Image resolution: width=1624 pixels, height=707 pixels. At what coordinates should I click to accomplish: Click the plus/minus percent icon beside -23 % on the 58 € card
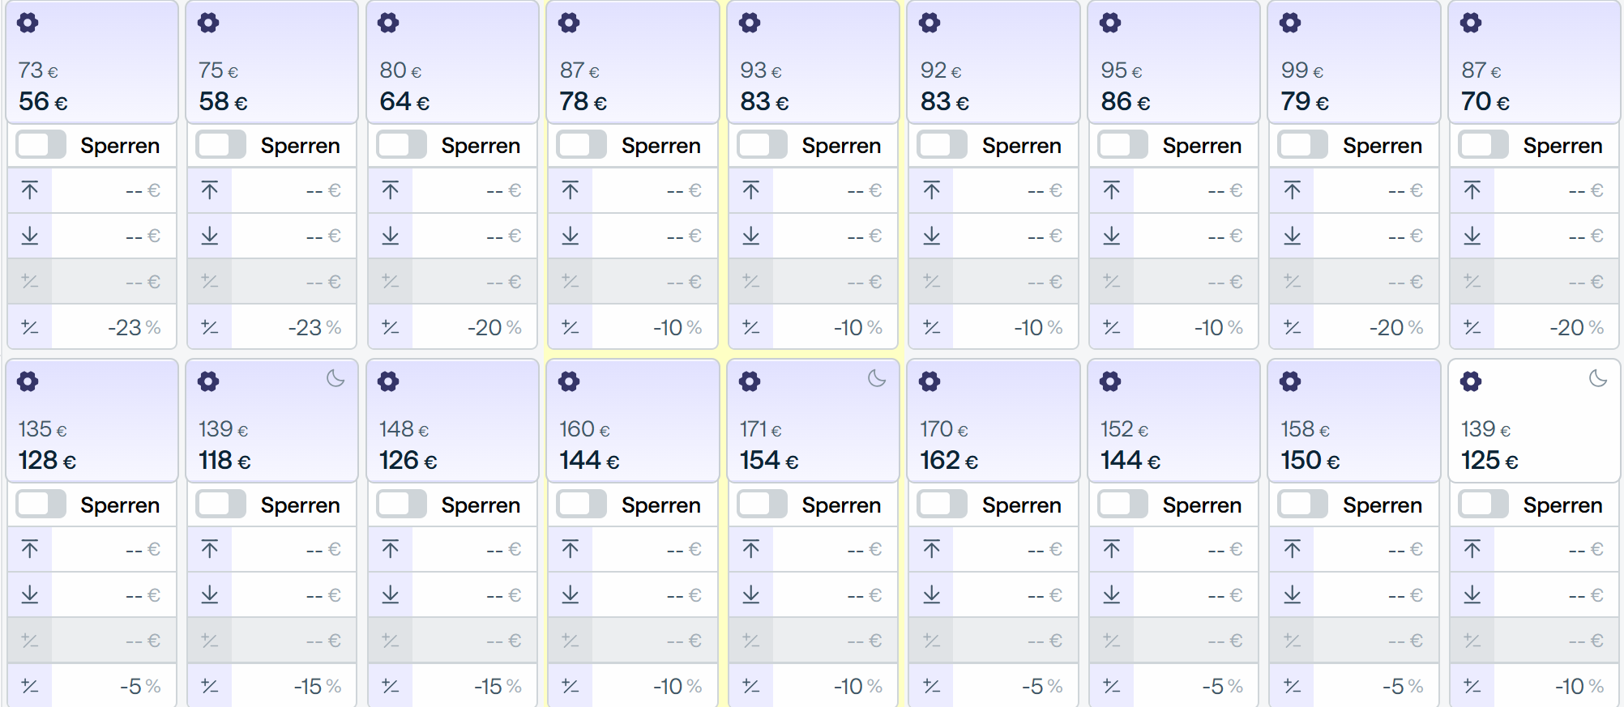pyautogui.click(x=210, y=327)
